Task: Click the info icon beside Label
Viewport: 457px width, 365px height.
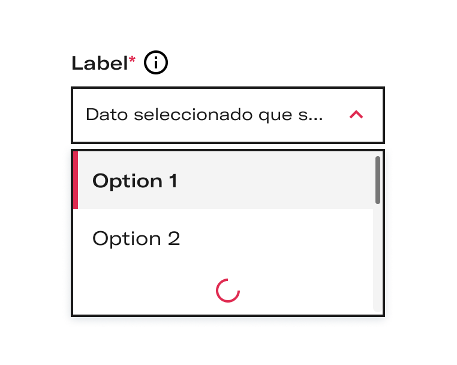Action: click(x=156, y=62)
